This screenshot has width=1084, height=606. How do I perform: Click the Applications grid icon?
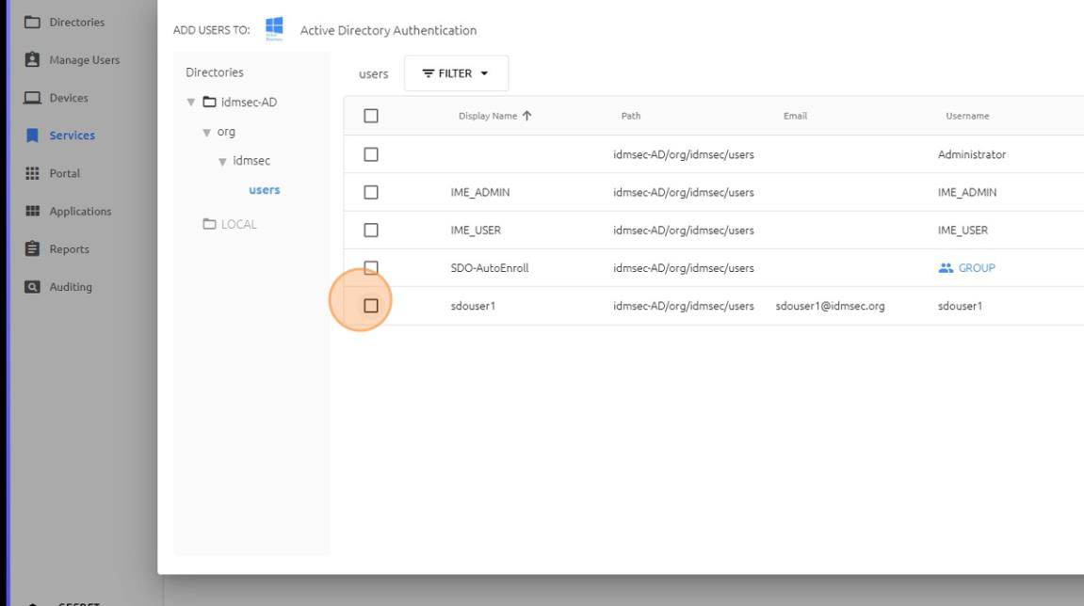click(x=32, y=211)
